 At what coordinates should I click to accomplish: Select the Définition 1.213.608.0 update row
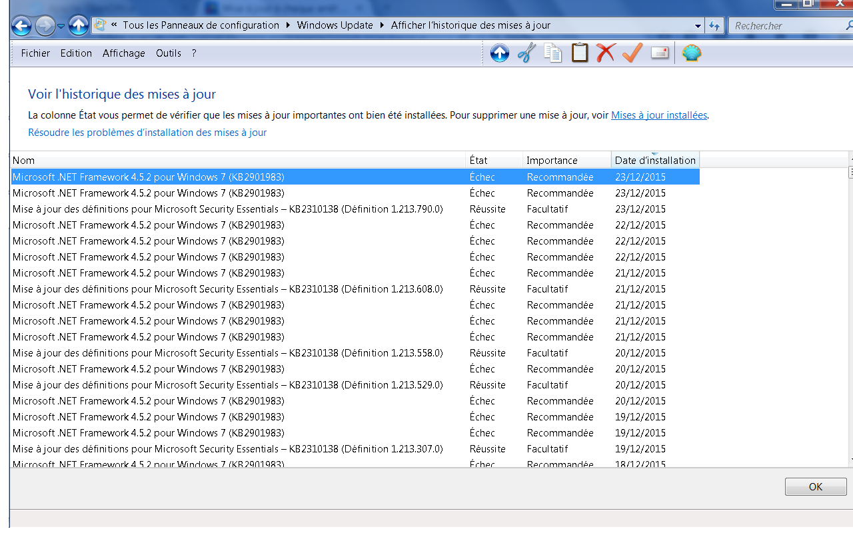pyautogui.click(x=355, y=289)
